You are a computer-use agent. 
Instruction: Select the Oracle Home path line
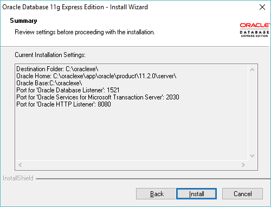coord(96,76)
